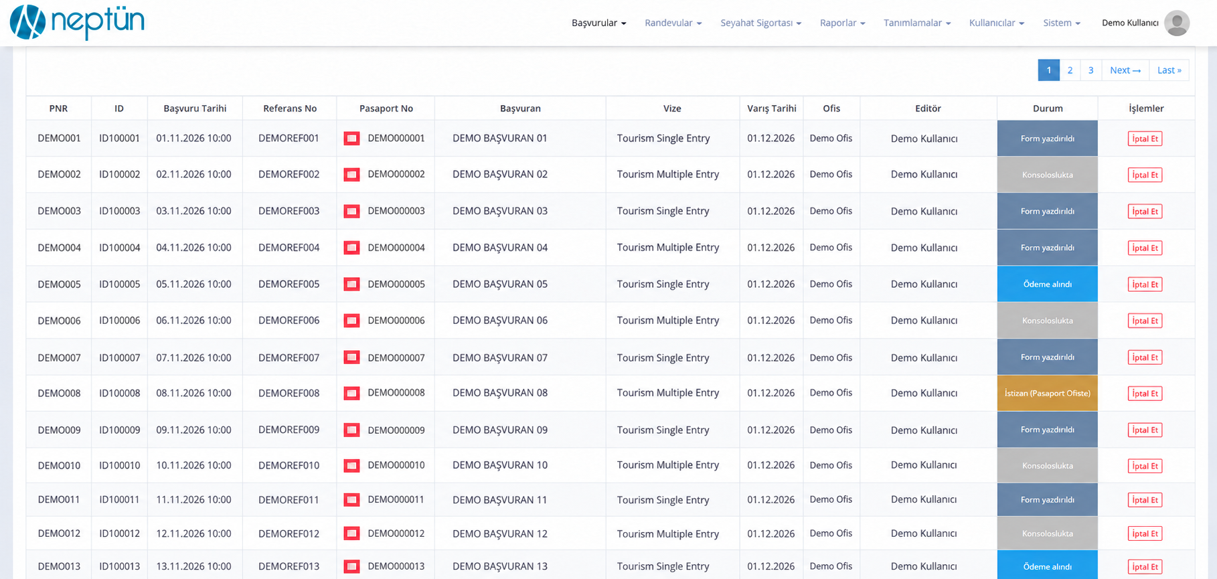Screen dimensions: 1217x579
Task: Click the PNR cell DEMO007
Action: pyautogui.click(x=59, y=357)
